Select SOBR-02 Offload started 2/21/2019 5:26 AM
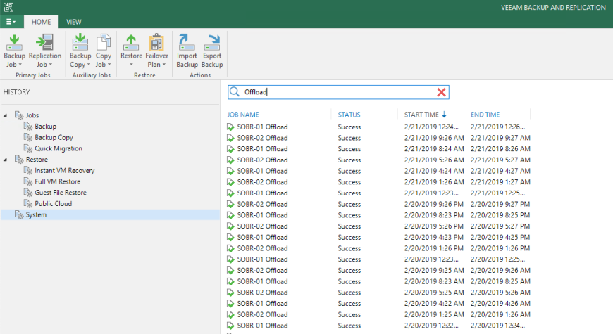 click(x=378, y=160)
